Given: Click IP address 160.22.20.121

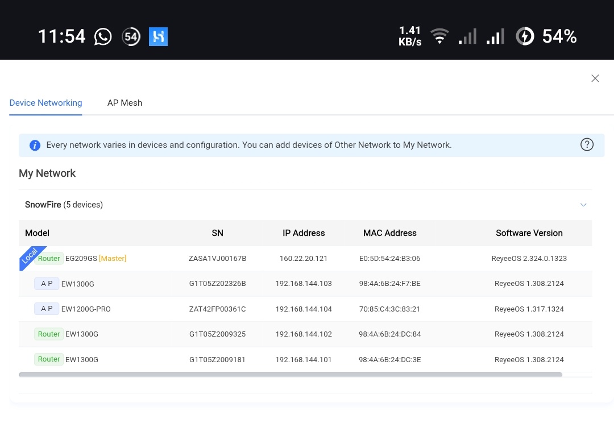Looking at the screenshot, I should point(304,259).
